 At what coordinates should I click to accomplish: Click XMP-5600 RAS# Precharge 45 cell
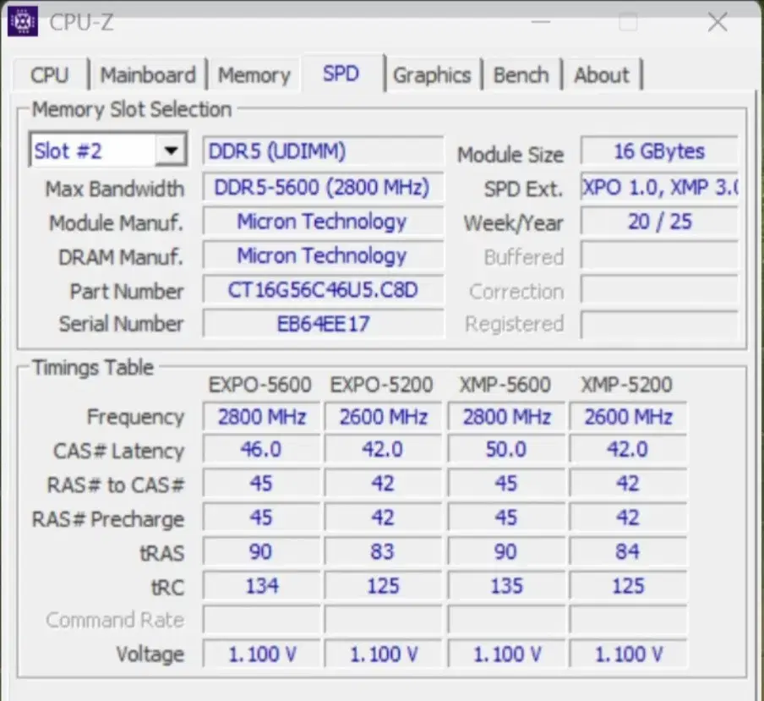coord(506,518)
